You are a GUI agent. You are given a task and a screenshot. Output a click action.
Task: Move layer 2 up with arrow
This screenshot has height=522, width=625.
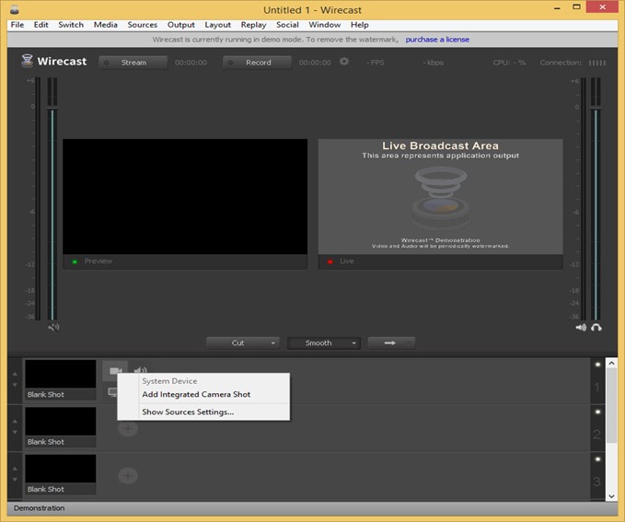pos(15,421)
